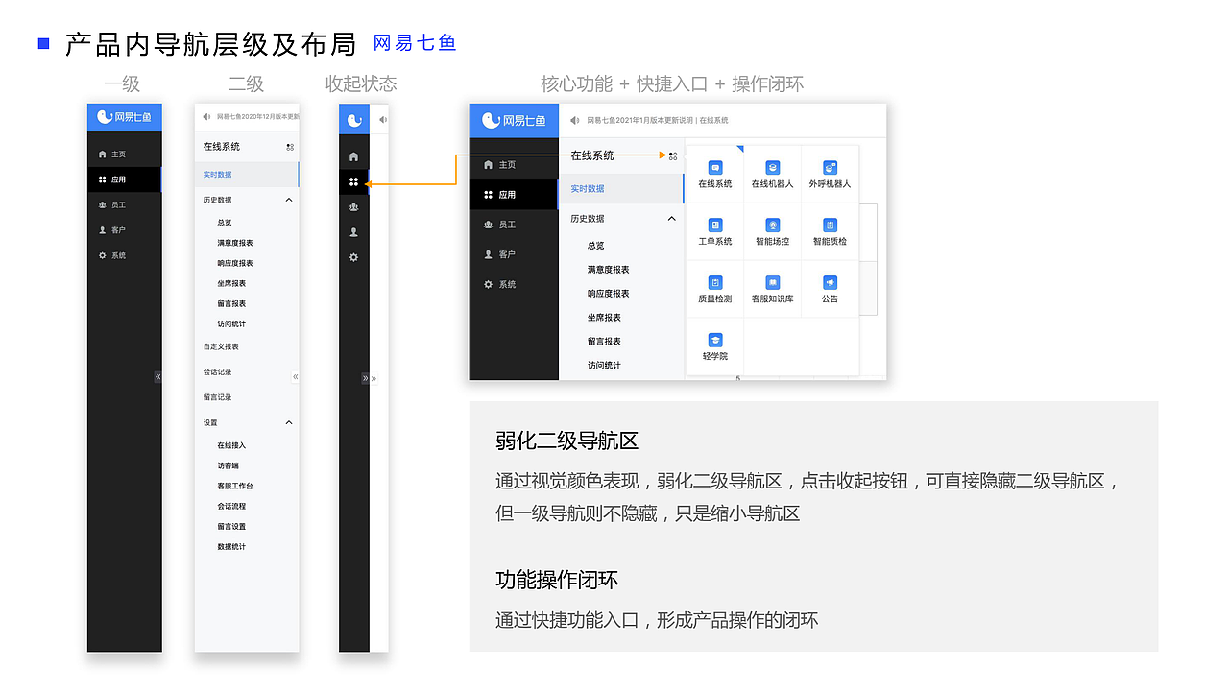Select 客户 in the large mockup sidebar
The width and height of the screenshot is (1229, 691).
point(514,254)
